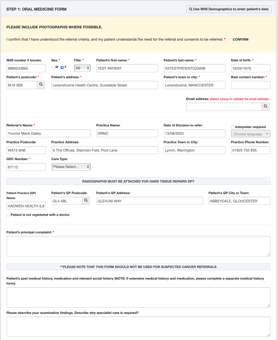The height and width of the screenshot is (340, 278).
Task: Click the Email address input field
Action: [x=224, y=107]
